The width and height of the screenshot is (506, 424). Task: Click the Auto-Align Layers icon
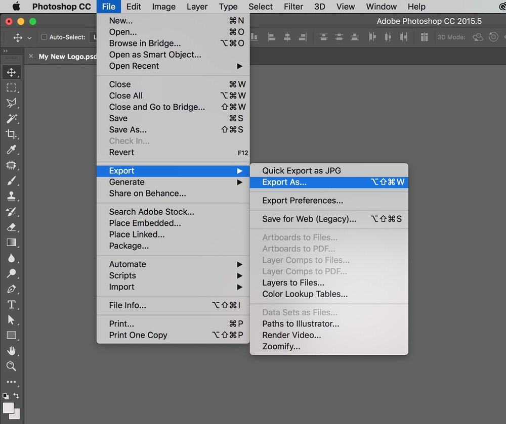[424, 37]
